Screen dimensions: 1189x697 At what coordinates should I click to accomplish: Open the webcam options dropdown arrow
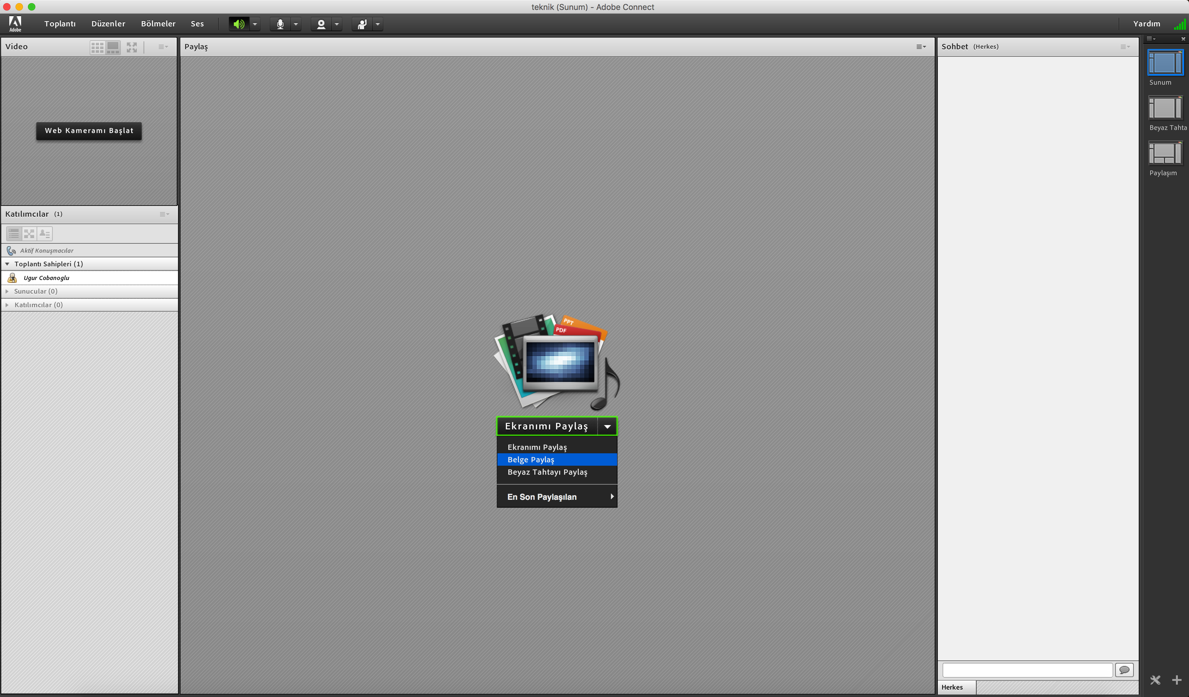337,24
